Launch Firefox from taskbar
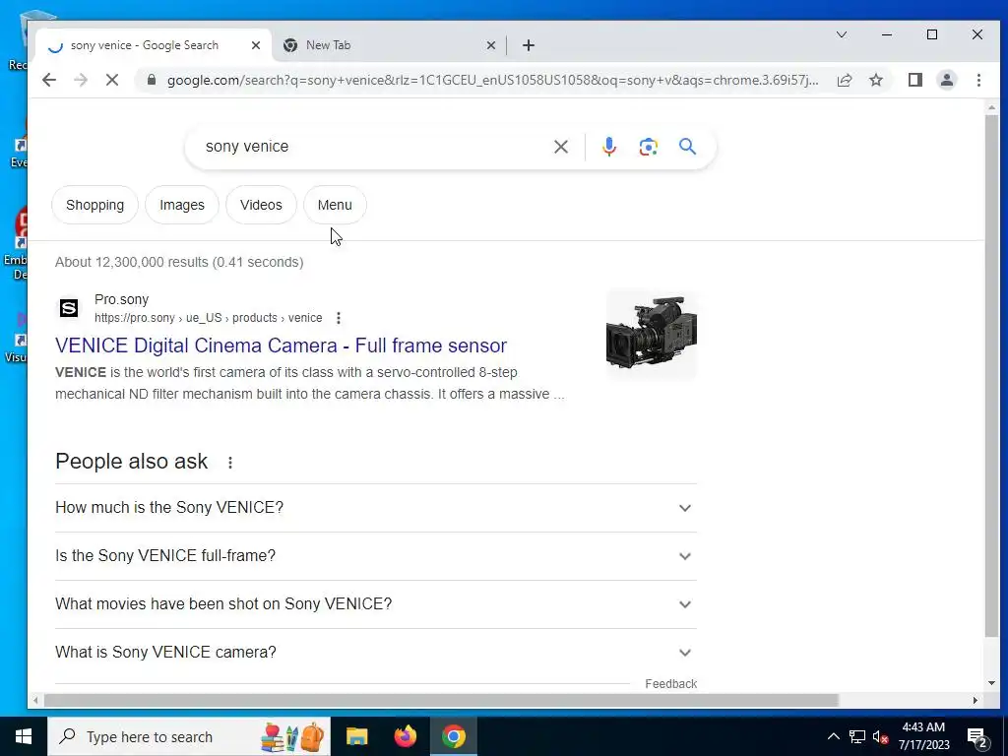 point(405,736)
